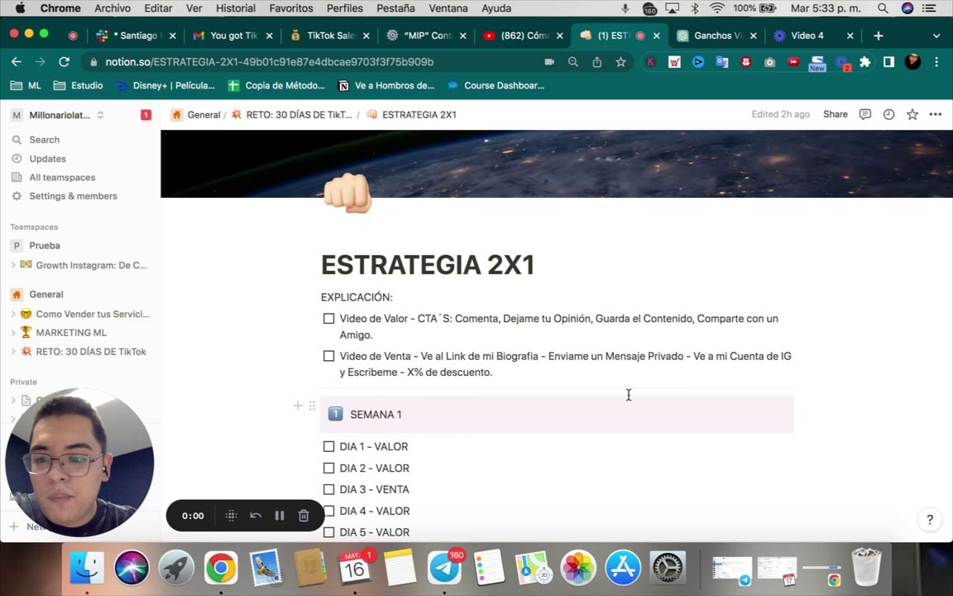953x596 pixels.
Task: Open Notion help question mark button
Action: tap(929, 519)
